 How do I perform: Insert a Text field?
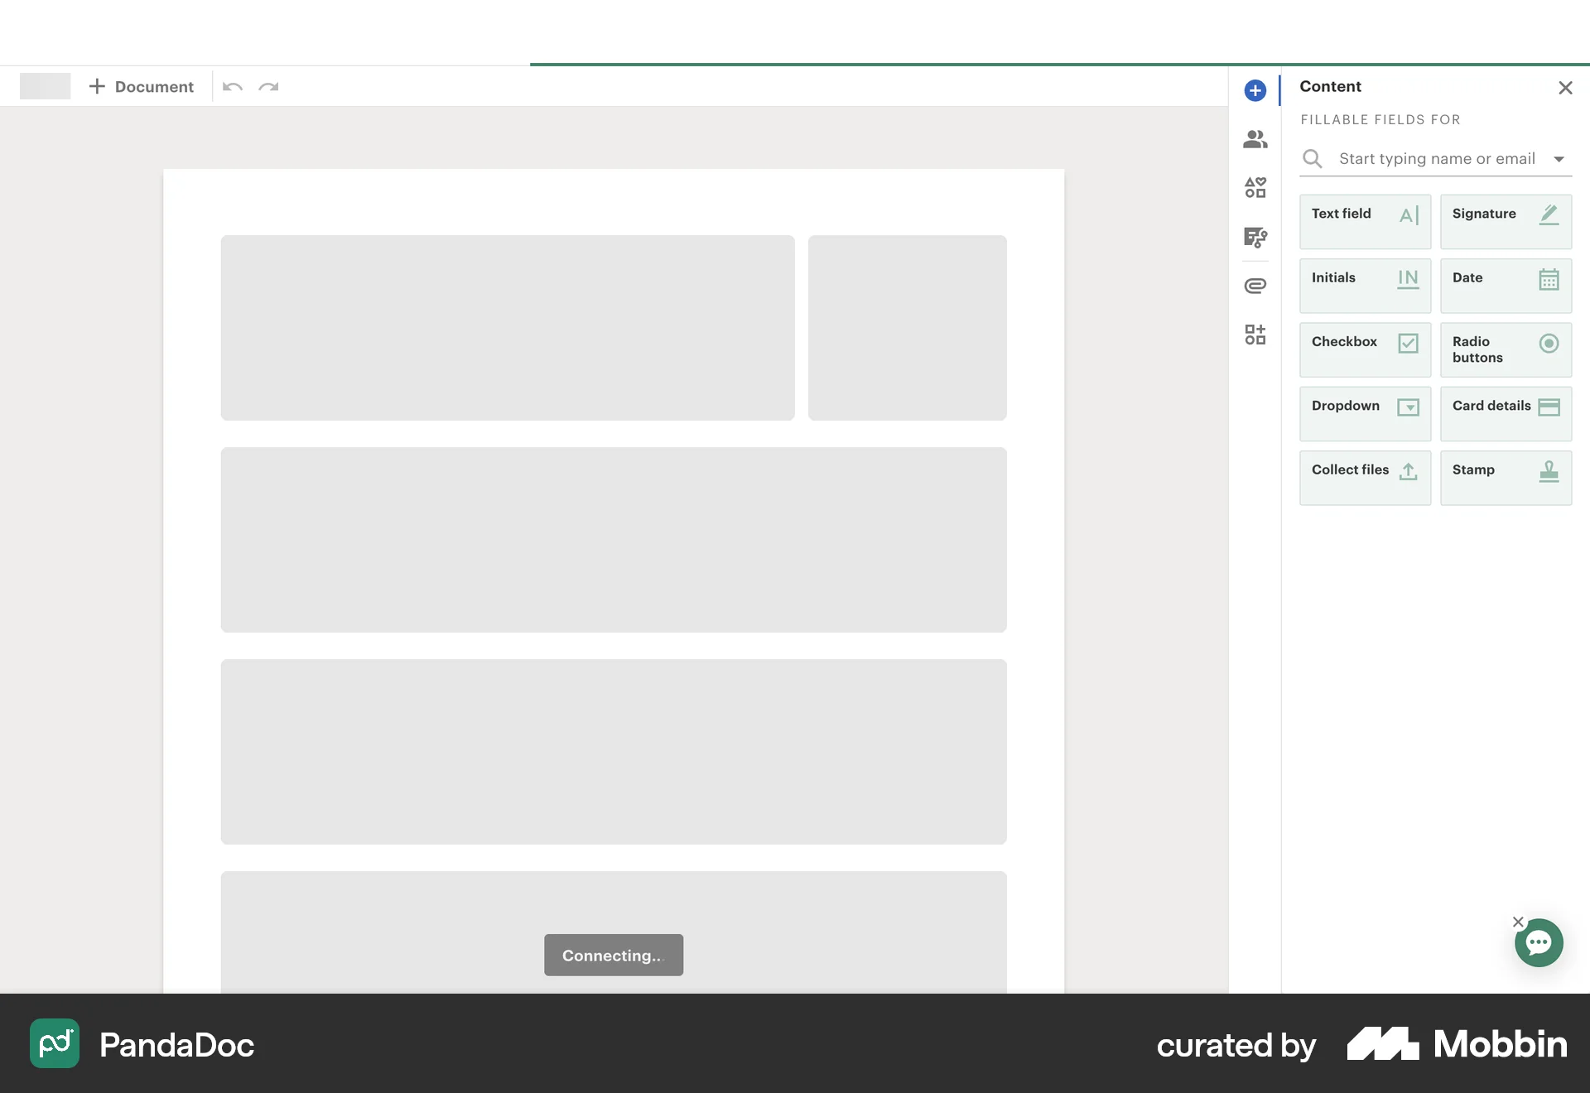[x=1364, y=222]
